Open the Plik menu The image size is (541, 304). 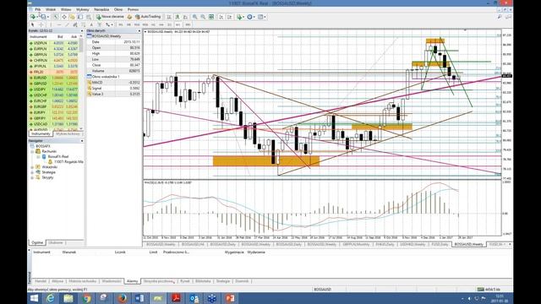pos(37,9)
